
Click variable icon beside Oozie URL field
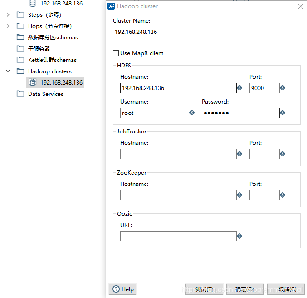[x=239, y=236]
